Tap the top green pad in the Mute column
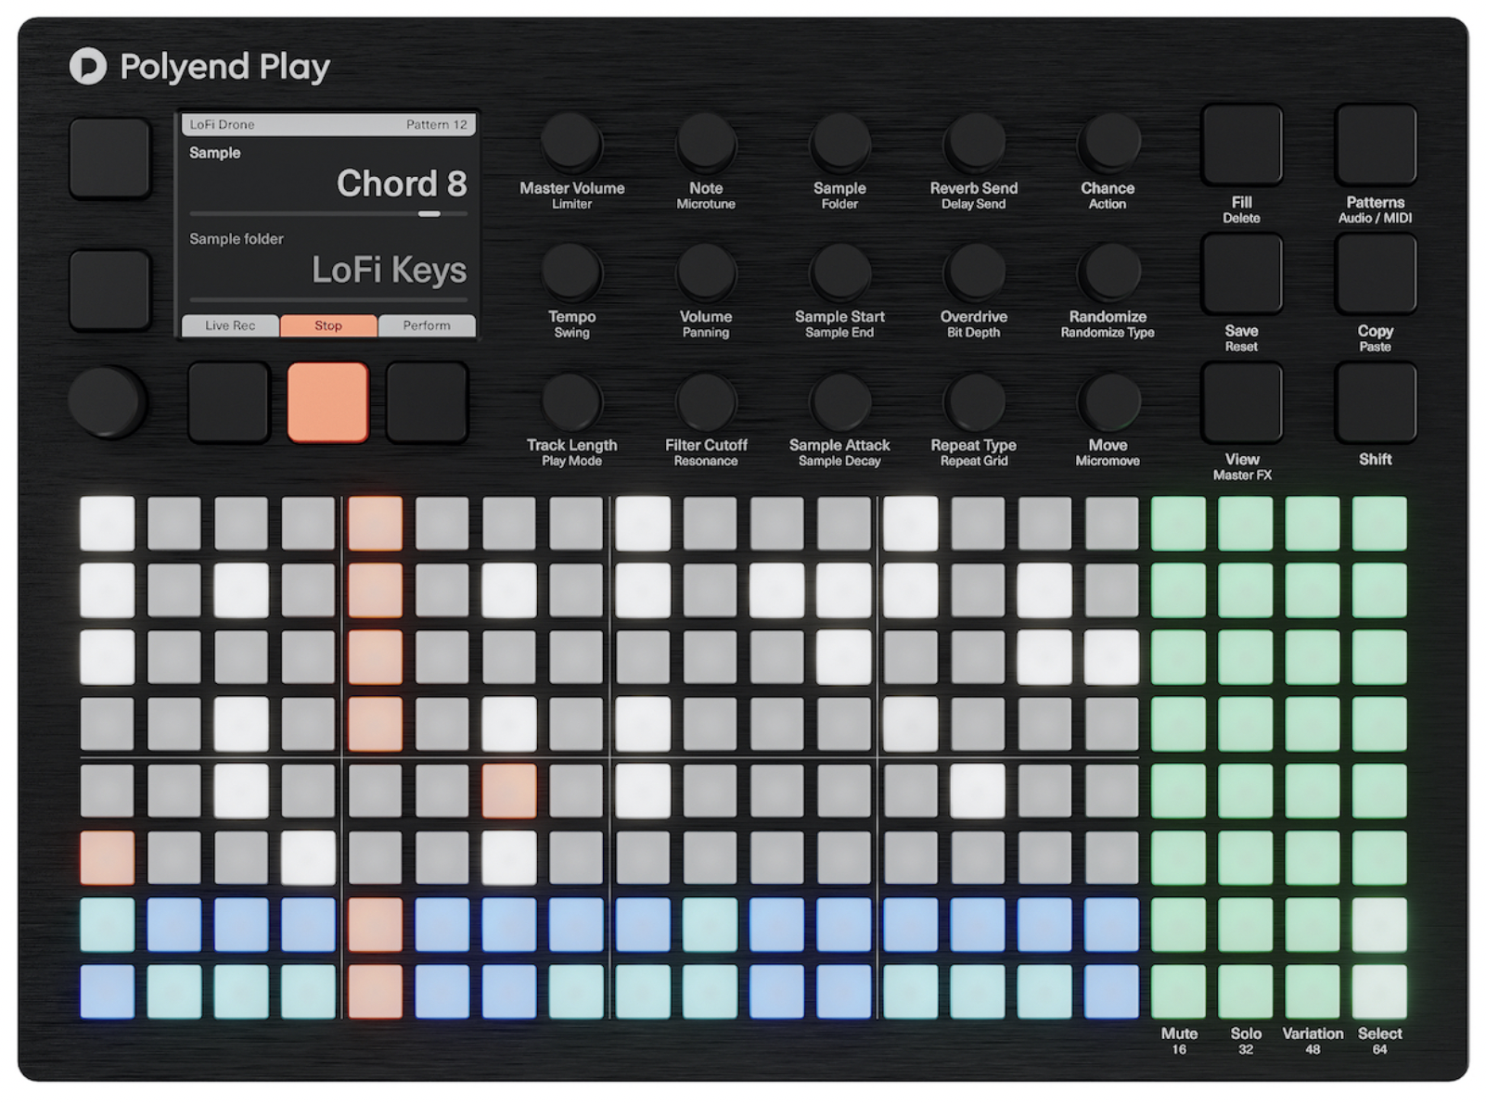 point(1179,524)
